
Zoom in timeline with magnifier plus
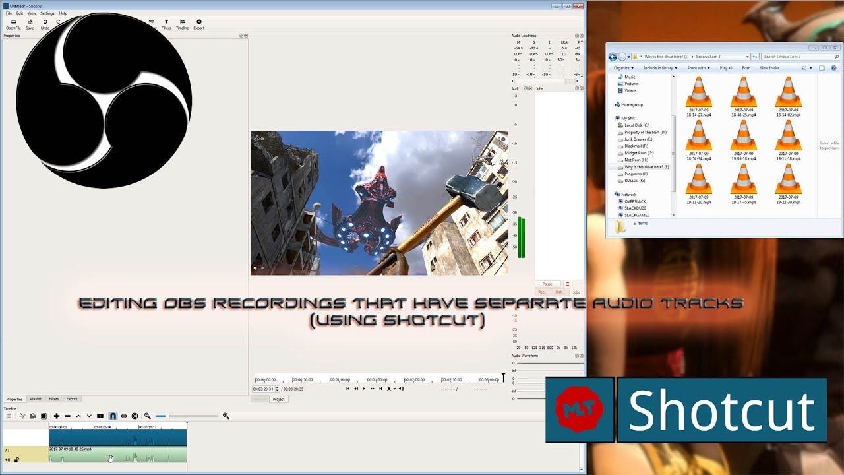pyautogui.click(x=226, y=416)
